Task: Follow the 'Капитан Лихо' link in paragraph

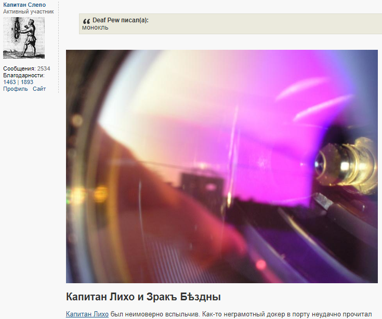Action: pyautogui.click(x=87, y=314)
